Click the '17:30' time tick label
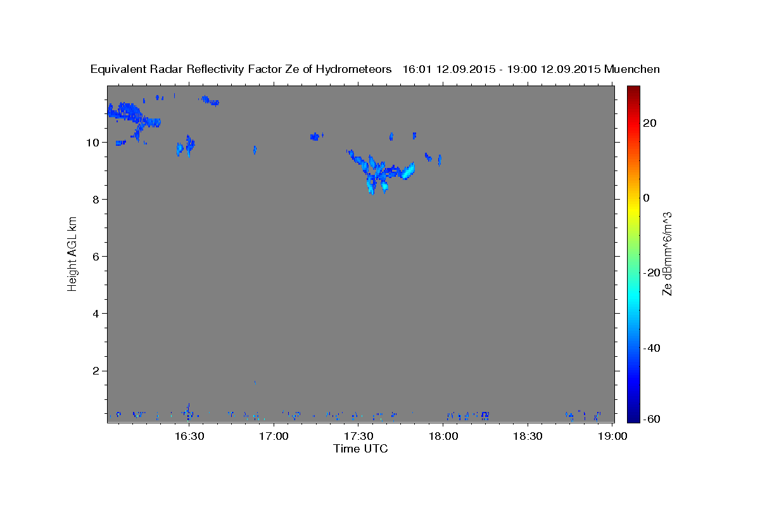The width and height of the screenshot is (760, 507). tap(358, 436)
